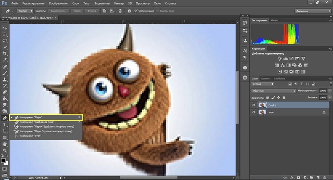The height and width of the screenshot is (180, 333).
Task: Toggle lock image pixels brush icon
Action: tap(273, 98)
